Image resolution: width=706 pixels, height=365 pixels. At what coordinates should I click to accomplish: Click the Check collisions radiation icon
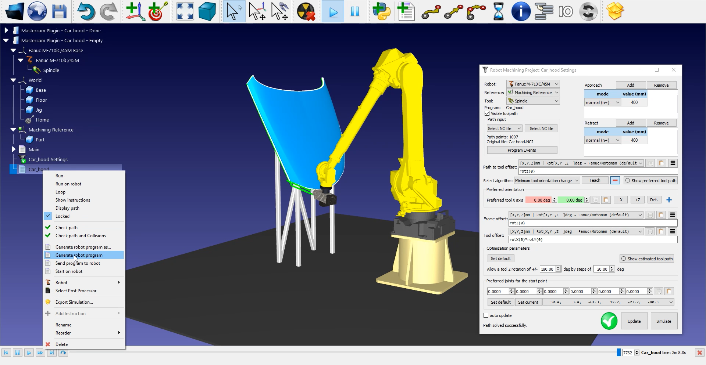[306, 12]
